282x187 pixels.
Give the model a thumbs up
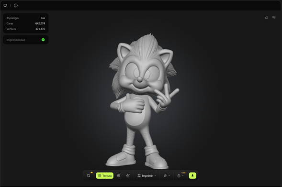tap(267, 17)
